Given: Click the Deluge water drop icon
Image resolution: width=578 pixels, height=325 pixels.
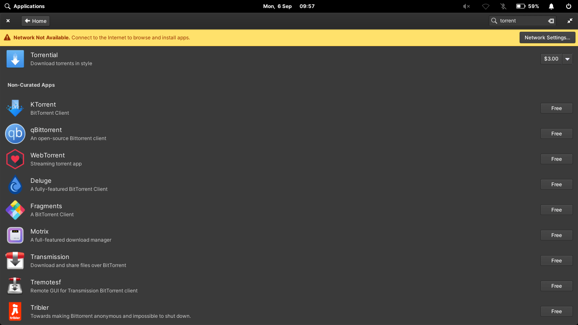Looking at the screenshot, I should point(15,185).
